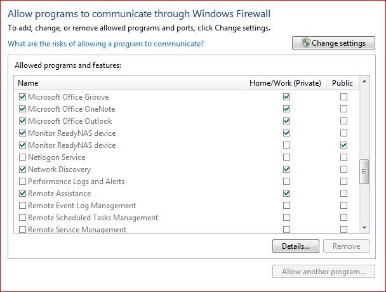Screen dimensions: 386x292
Task: Toggle Microsoft Office Groove name checkbox
Action: pyautogui.click(x=22, y=96)
